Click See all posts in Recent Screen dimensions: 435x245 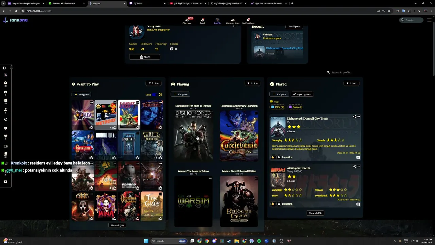294,26
